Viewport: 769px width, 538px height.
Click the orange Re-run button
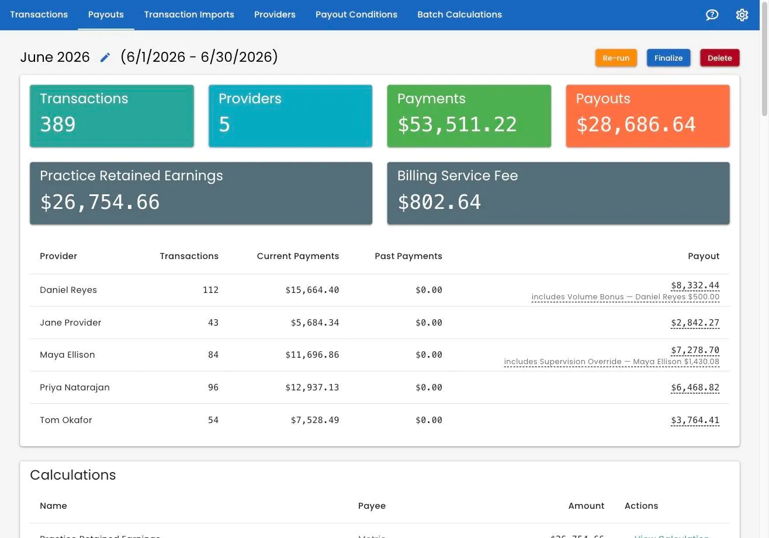(x=616, y=58)
